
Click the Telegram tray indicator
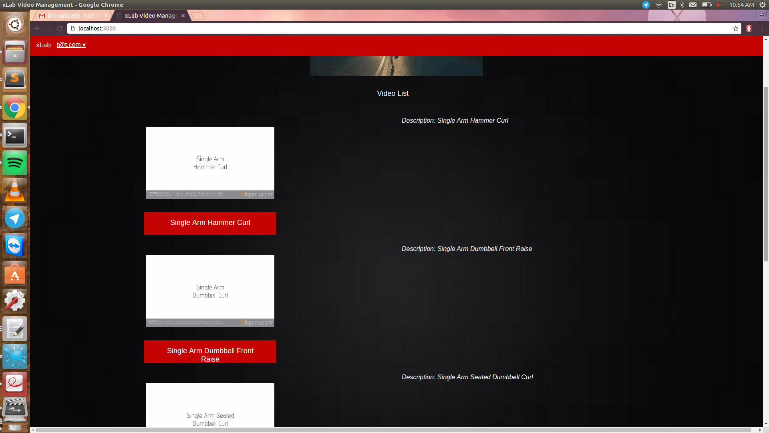pyautogui.click(x=646, y=5)
